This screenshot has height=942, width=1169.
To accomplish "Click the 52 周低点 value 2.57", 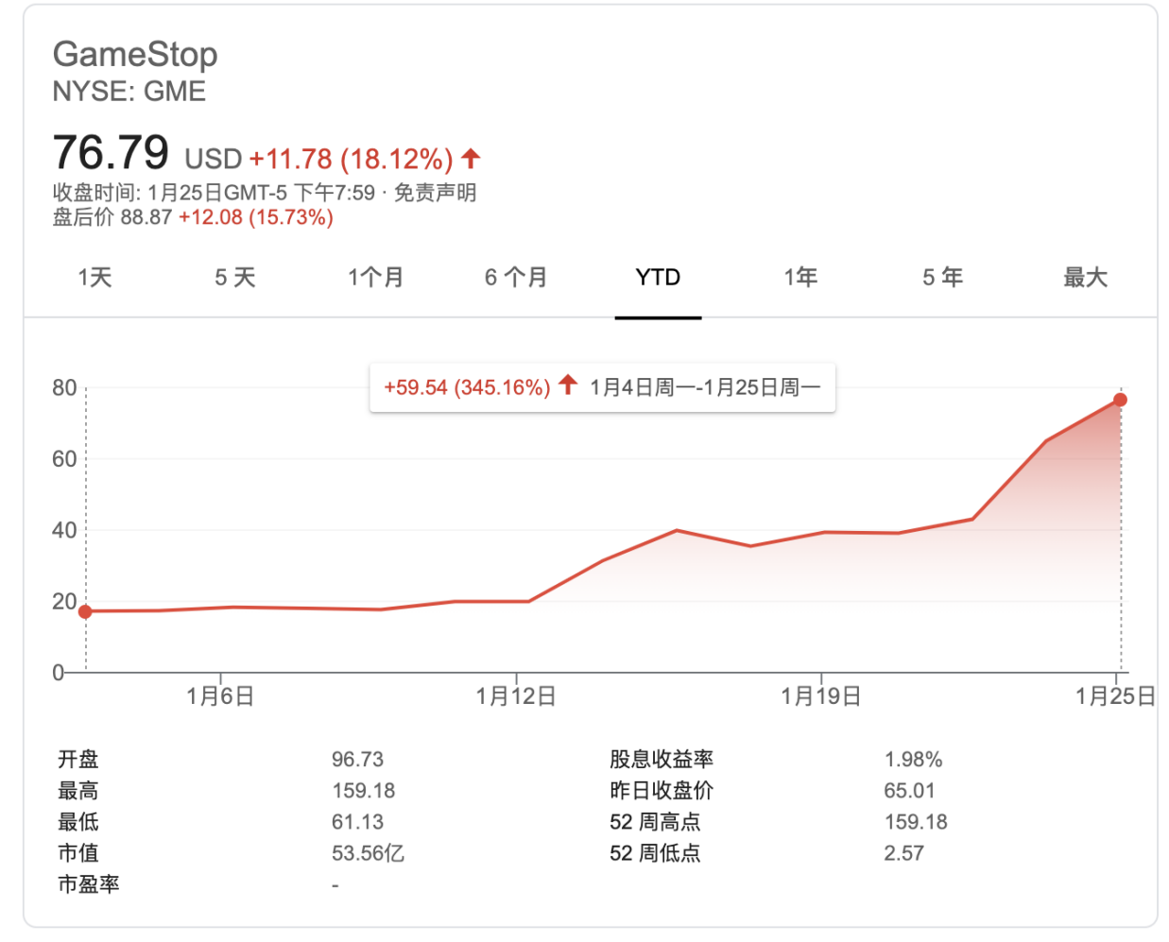I will (903, 853).
